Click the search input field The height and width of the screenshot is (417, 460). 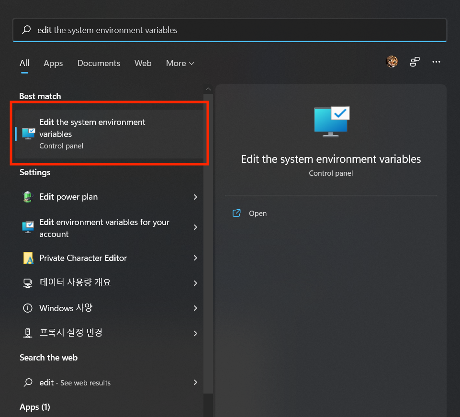point(229,30)
